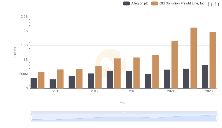
Task: Click the 2017 x-axis label
Action: 95,91
